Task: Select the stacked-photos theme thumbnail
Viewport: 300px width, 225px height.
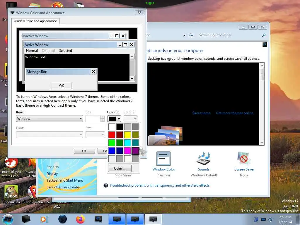Action: pyautogui.click(x=166, y=135)
